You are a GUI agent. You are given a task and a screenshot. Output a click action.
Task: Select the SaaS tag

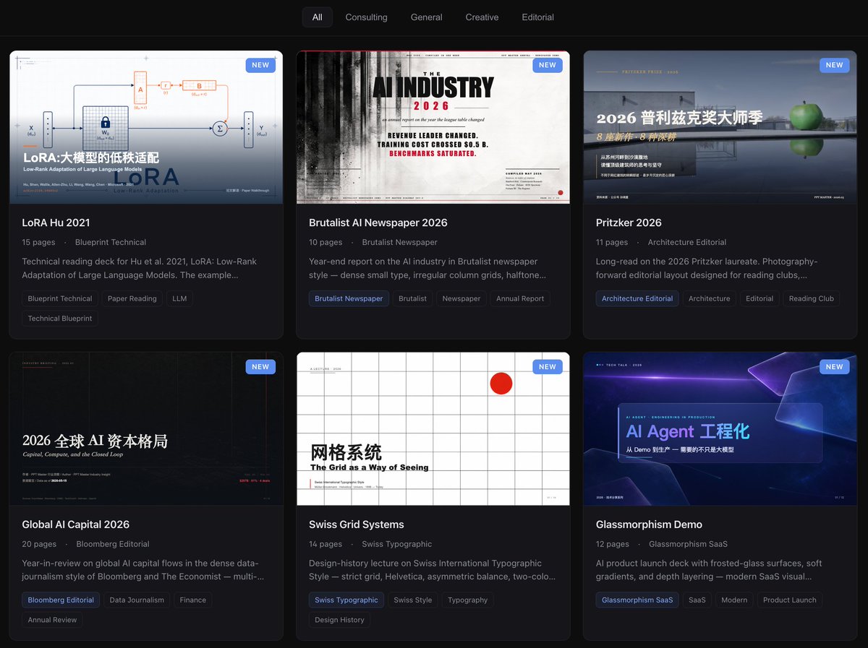[x=697, y=600]
